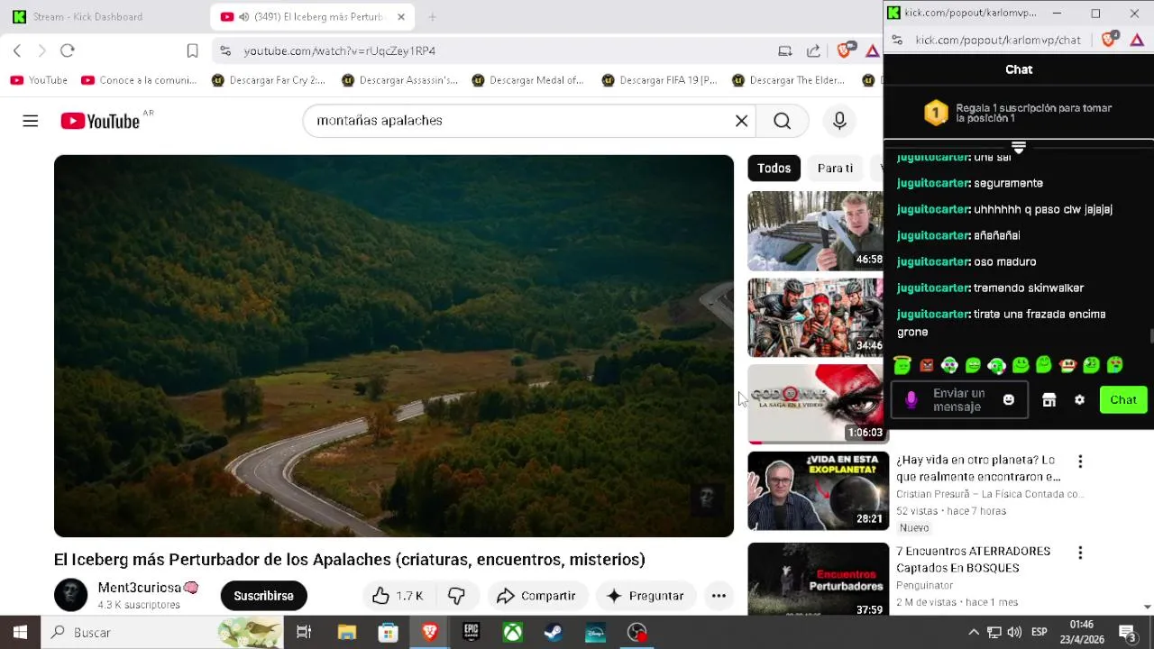Open the 'Descargar FIFA 19' bookmark

(x=660, y=80)
